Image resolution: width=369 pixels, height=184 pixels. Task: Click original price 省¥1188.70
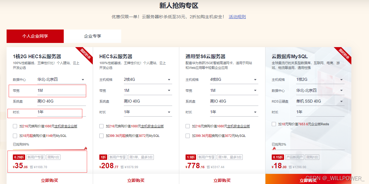38,167
